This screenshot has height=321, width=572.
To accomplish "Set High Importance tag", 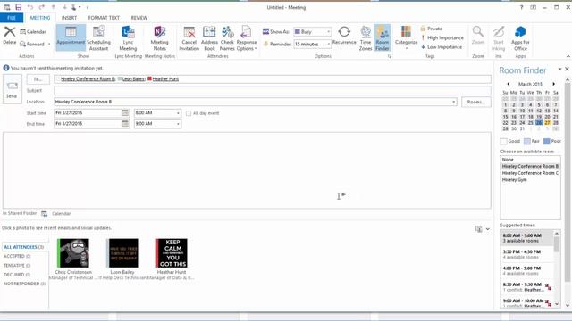I will pos(442,37).
